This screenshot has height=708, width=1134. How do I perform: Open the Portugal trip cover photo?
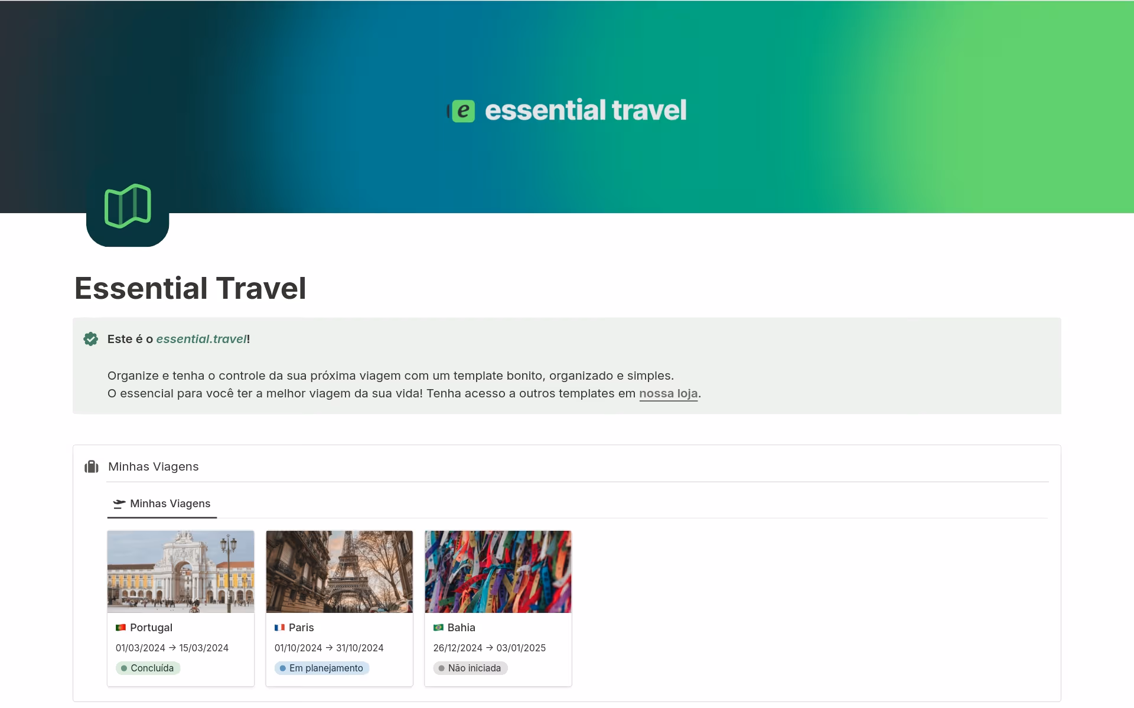click(181, 572)
